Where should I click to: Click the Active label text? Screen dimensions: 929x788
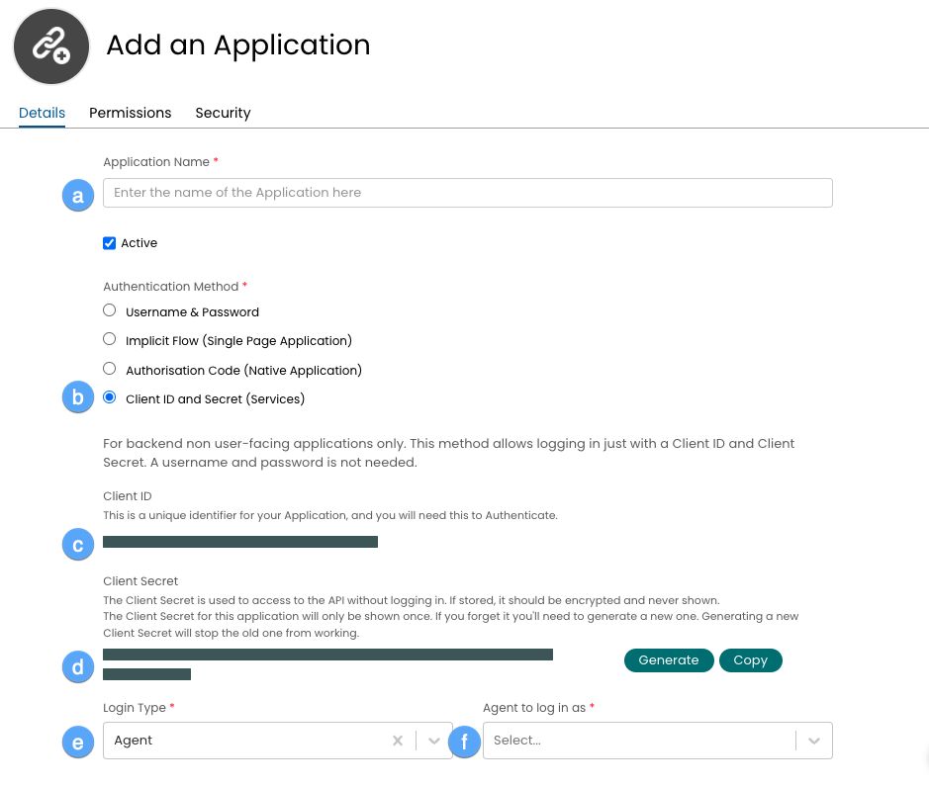click(x=139, y=243)
